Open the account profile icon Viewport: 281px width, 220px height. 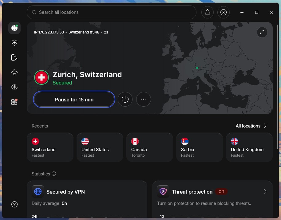click(224, 12)
